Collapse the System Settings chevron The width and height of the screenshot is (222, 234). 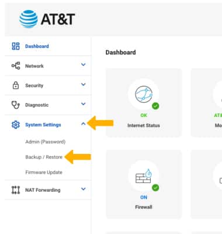pyautogui.click(x=84, y=123)
